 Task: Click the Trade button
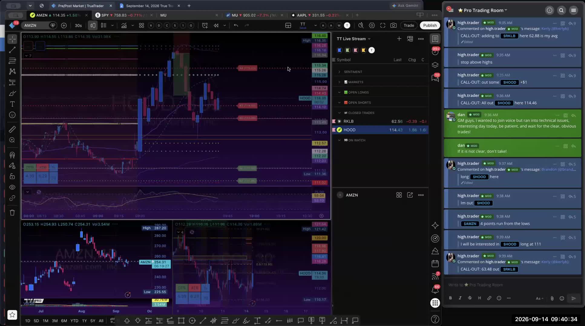409,25
